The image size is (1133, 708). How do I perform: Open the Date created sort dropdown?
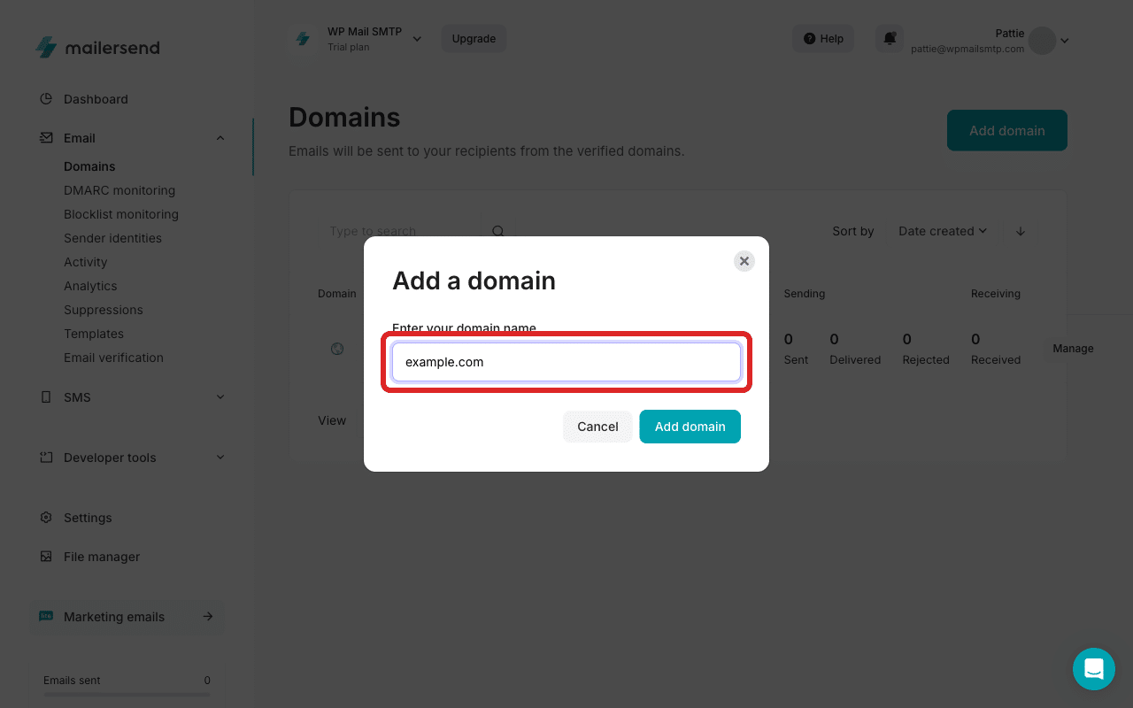[x=942, y=231]
